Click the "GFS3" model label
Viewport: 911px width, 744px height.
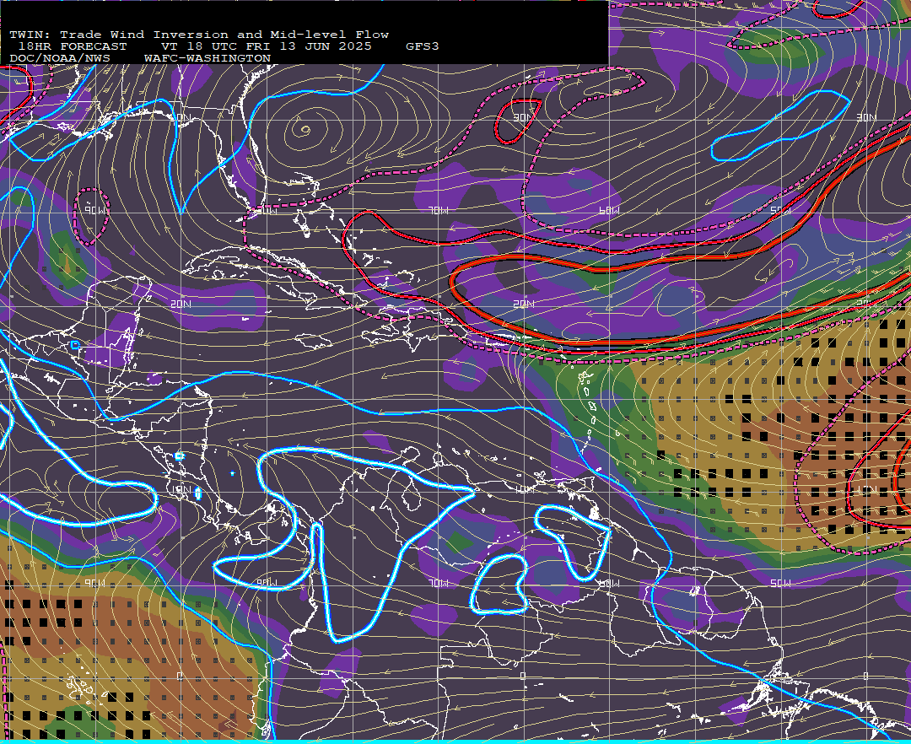pyautogui.click(x=423, y=46)
